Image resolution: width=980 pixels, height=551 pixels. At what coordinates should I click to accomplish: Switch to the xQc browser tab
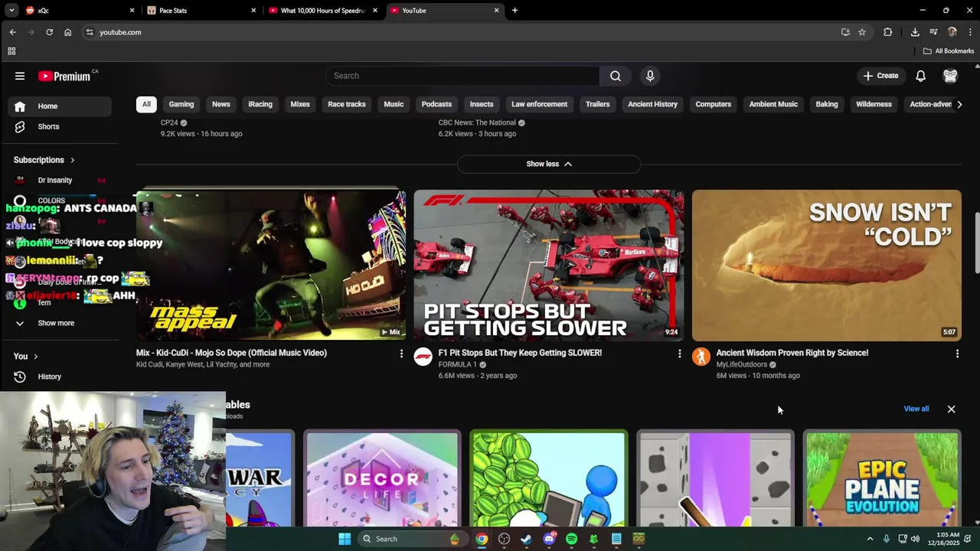coord(79,11)
